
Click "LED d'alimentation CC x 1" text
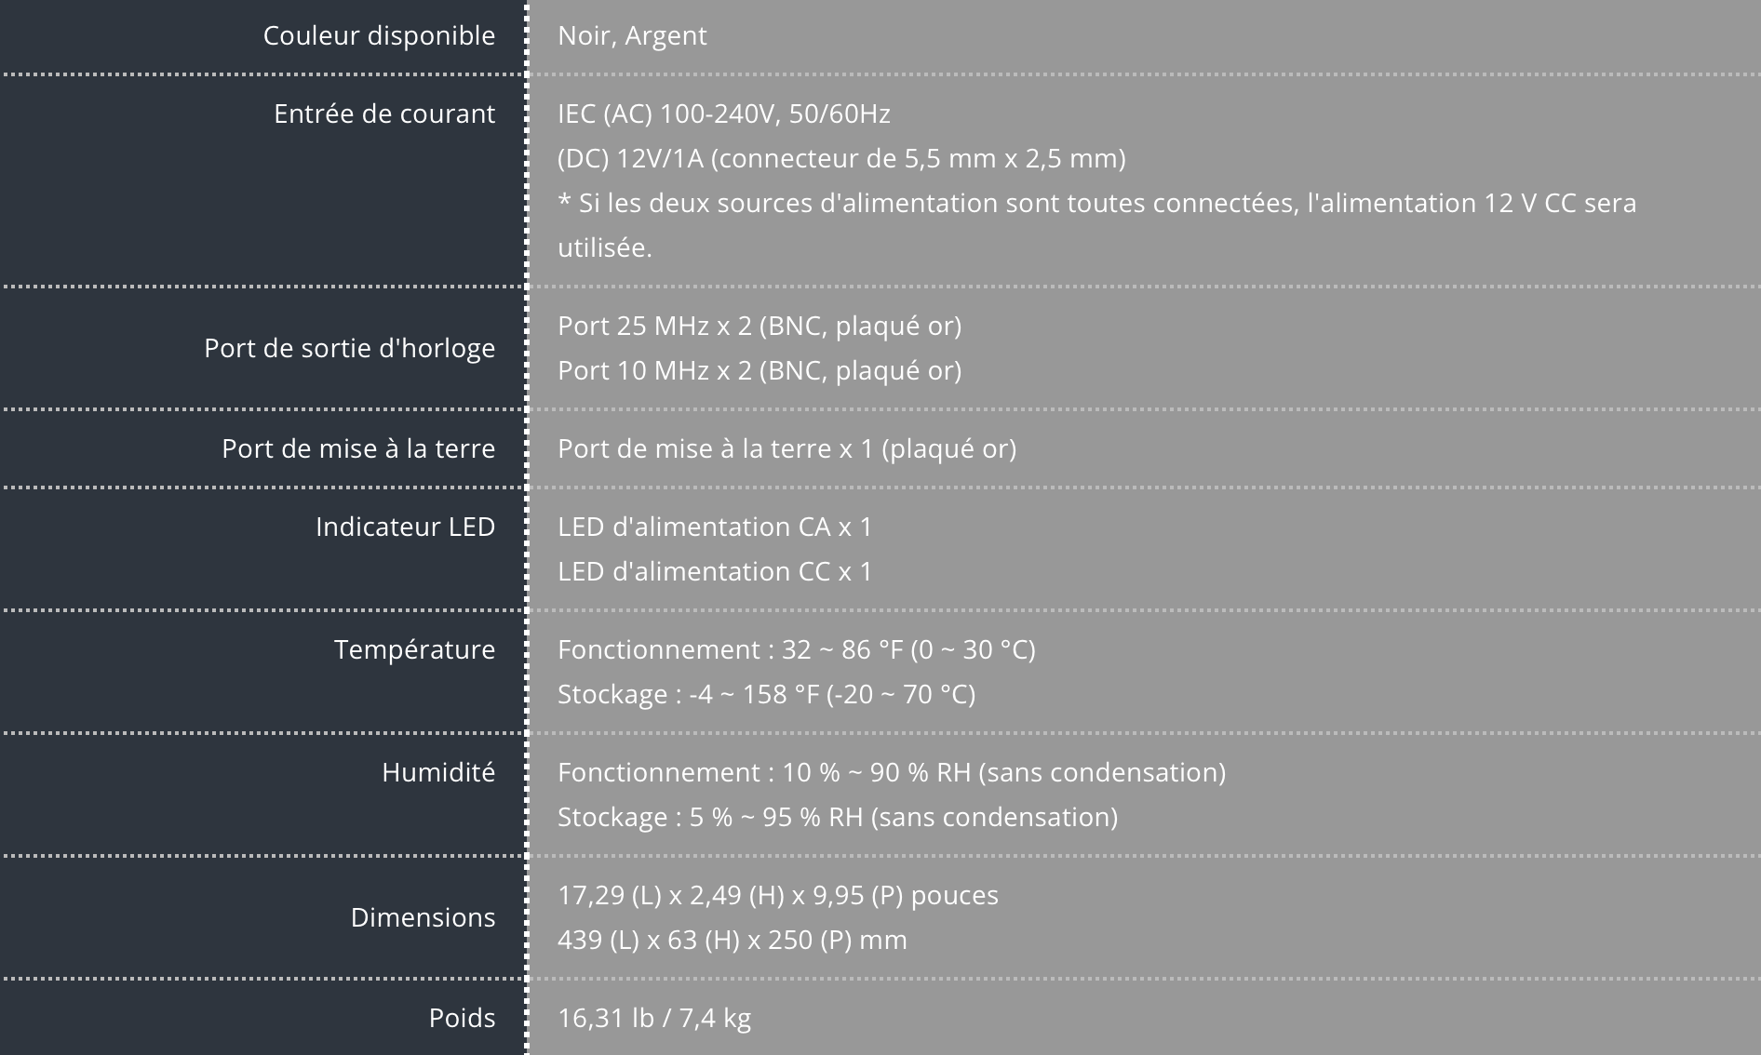pos(714,571)
